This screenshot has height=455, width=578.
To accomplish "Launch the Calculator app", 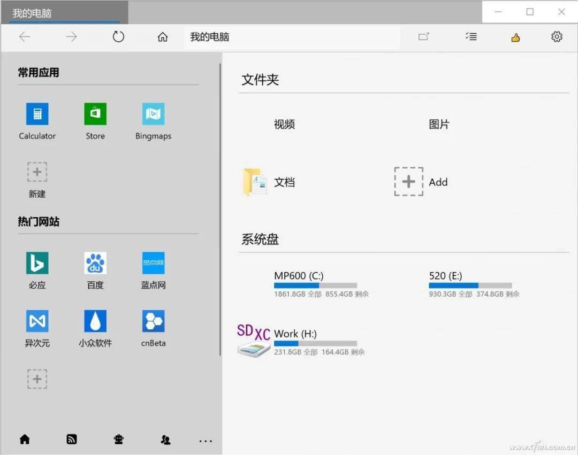I will click(37, 121).
